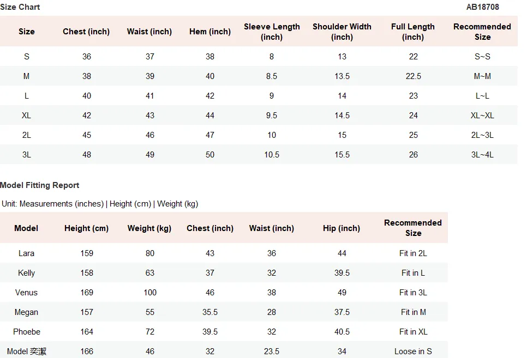
Task: Click the 2L~3L recommended size cell
Action: pos(482,135)
